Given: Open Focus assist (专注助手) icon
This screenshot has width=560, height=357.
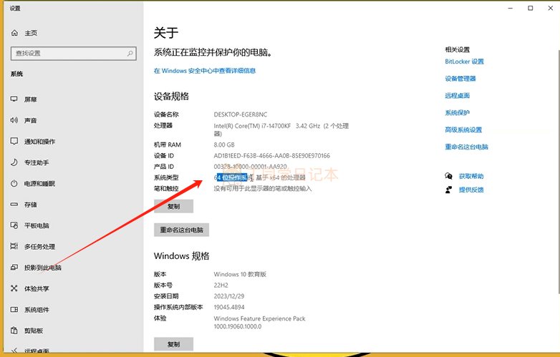Looking at the screenshot, I should (14, 162).
